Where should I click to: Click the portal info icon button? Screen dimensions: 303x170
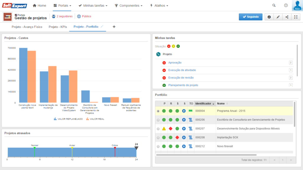coord(269,17)
